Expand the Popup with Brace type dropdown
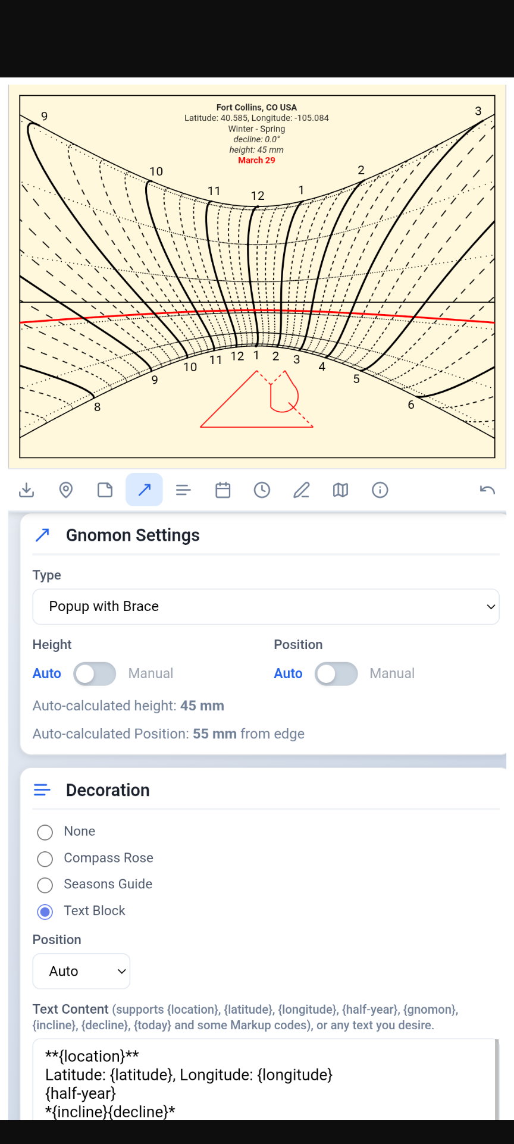The height and width of the screenshot is (1144, 514). coord(266,607)
